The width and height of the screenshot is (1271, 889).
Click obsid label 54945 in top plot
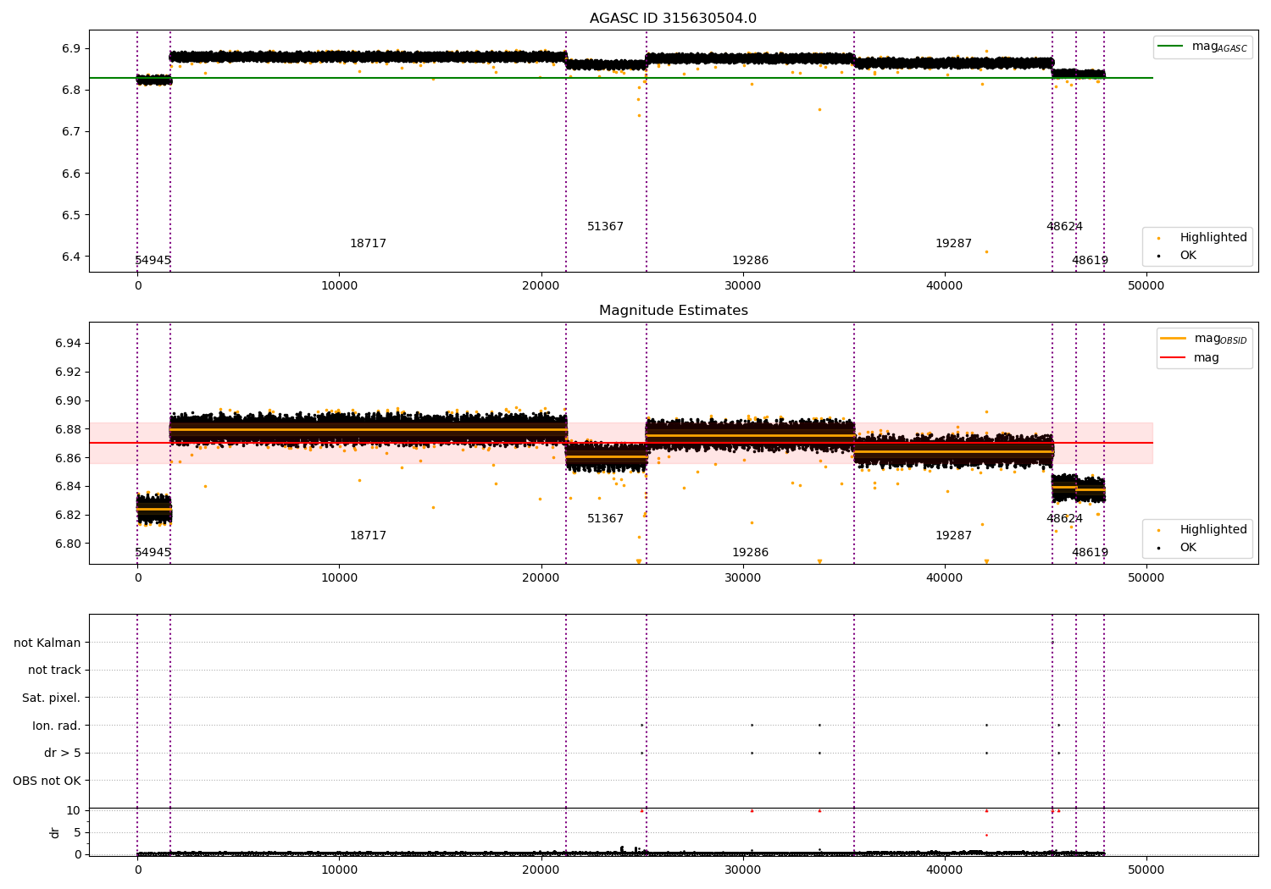click(153, 261)
